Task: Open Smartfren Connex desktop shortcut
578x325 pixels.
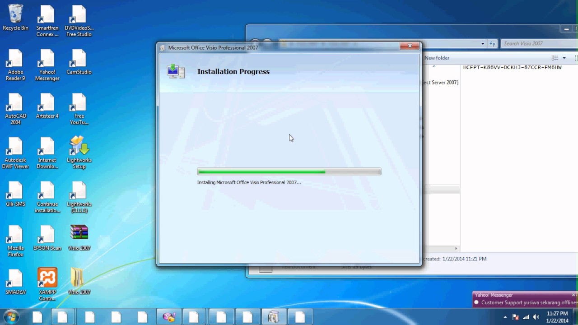Action: click(x=47, y=21)
